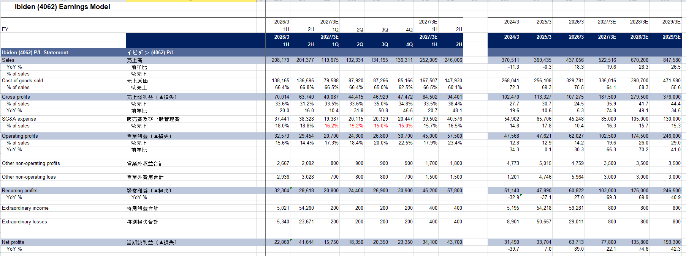Select the cost of goods value 147,930

point(453,80)
